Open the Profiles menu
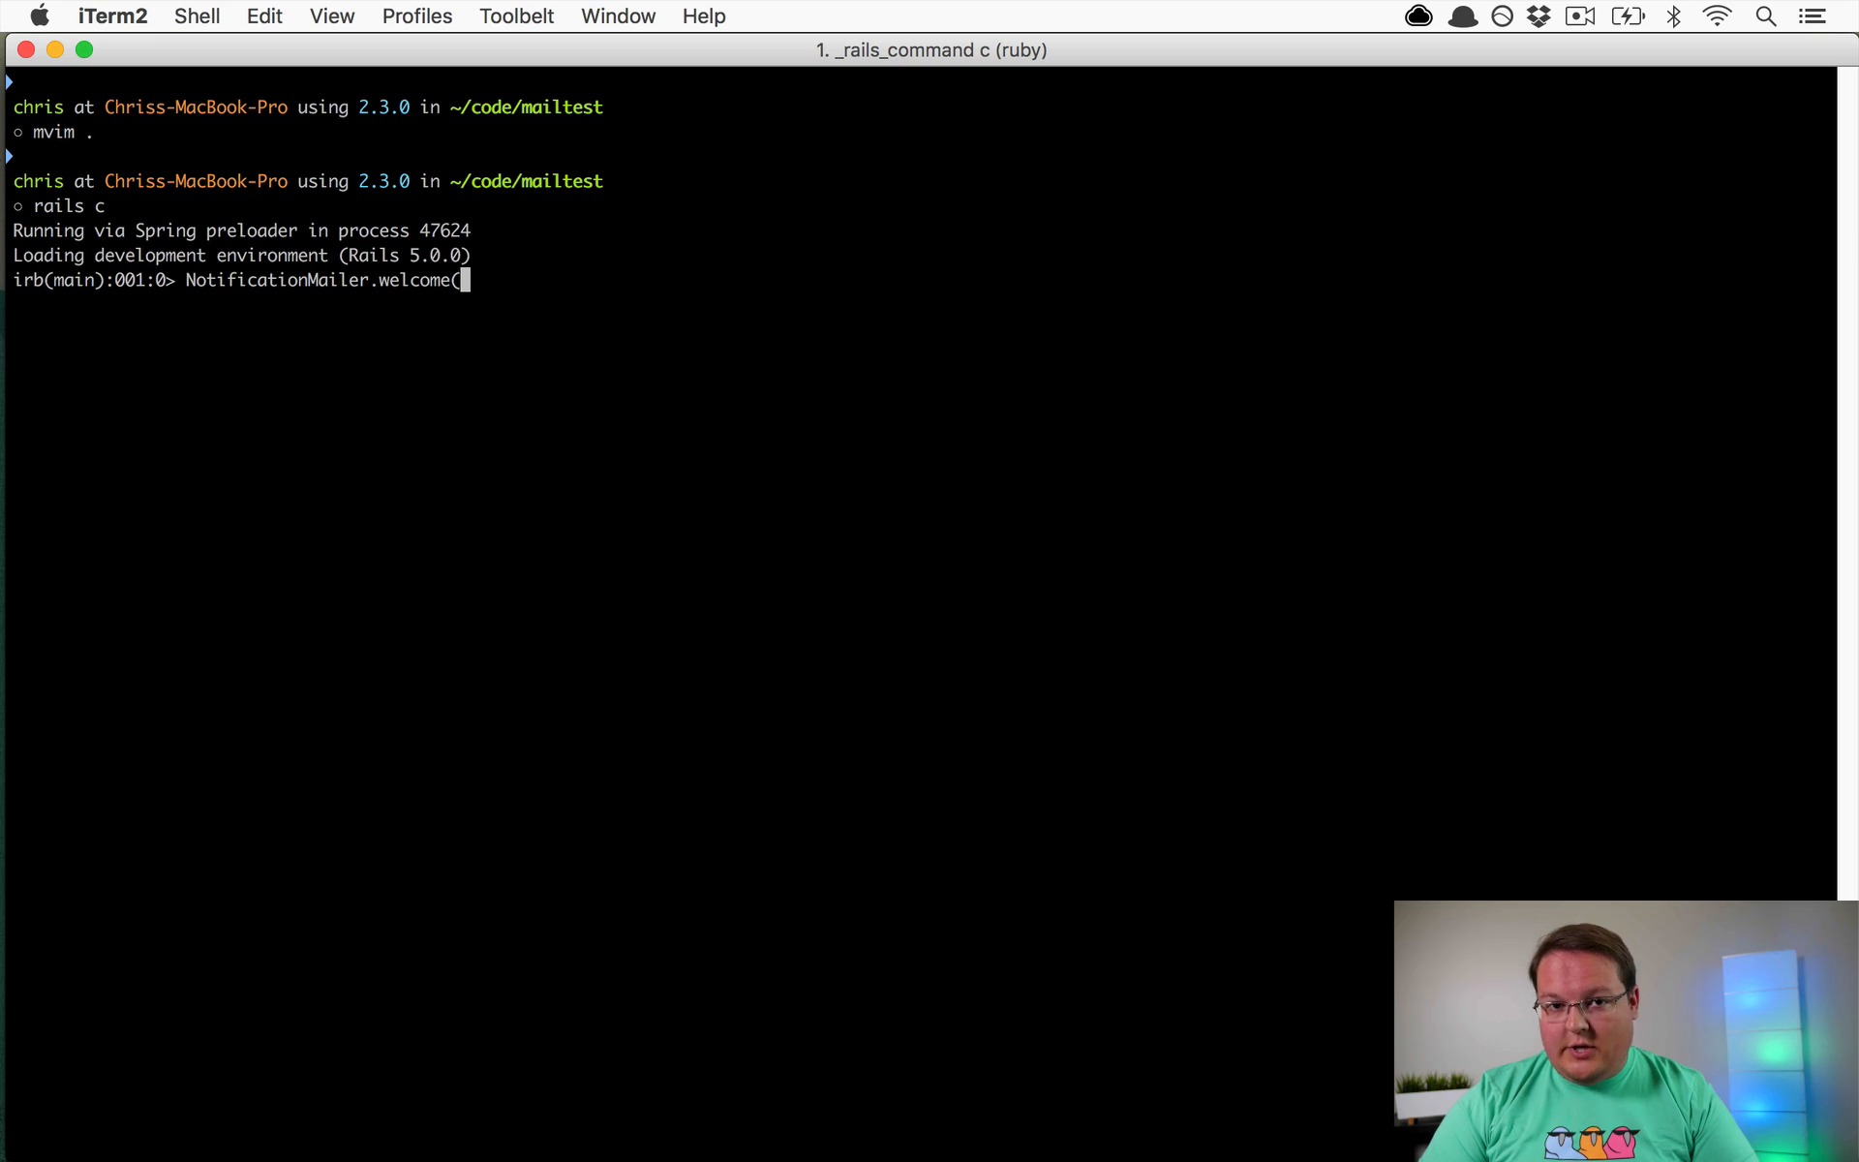This screenshot has width=1859, height=1162. click(x=417, y=15)
